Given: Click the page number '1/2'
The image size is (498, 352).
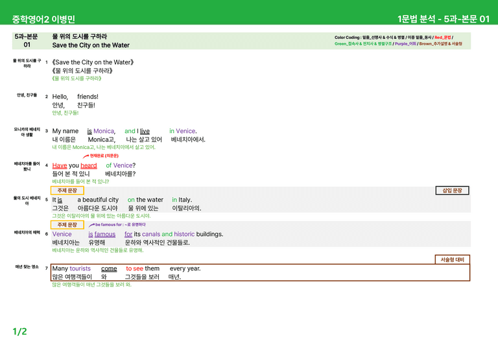Looking at the screenshot, I should [x=19, y=332].
